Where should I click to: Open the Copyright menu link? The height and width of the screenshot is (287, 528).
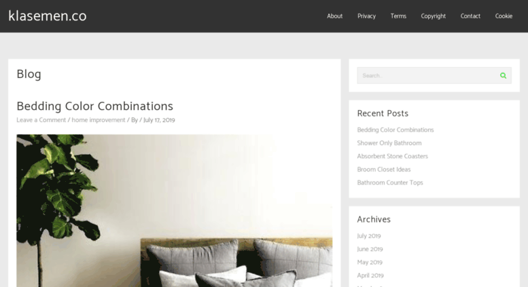pyautogui.click(x=433, y=16)
